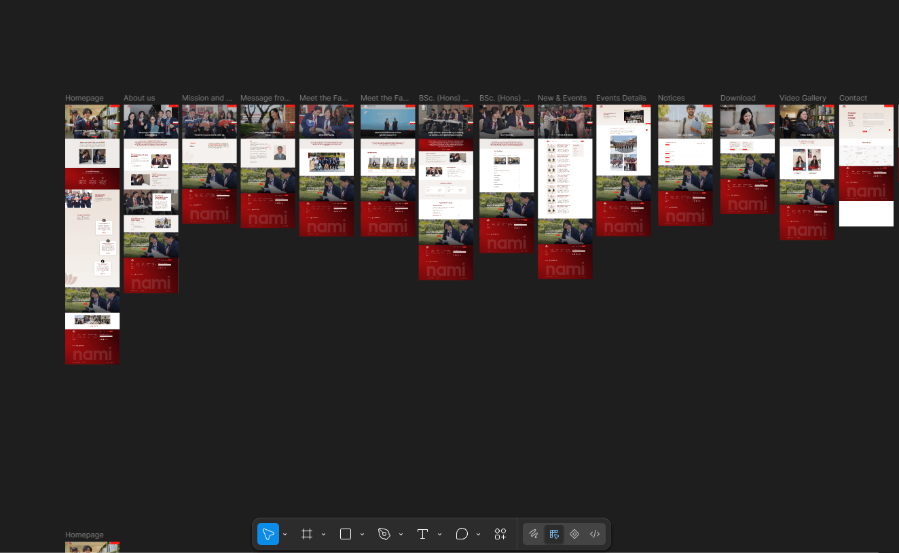This screenshot has width=899, height=553.
Task: Switch to Dev Mode code icon
Action: 595,534
